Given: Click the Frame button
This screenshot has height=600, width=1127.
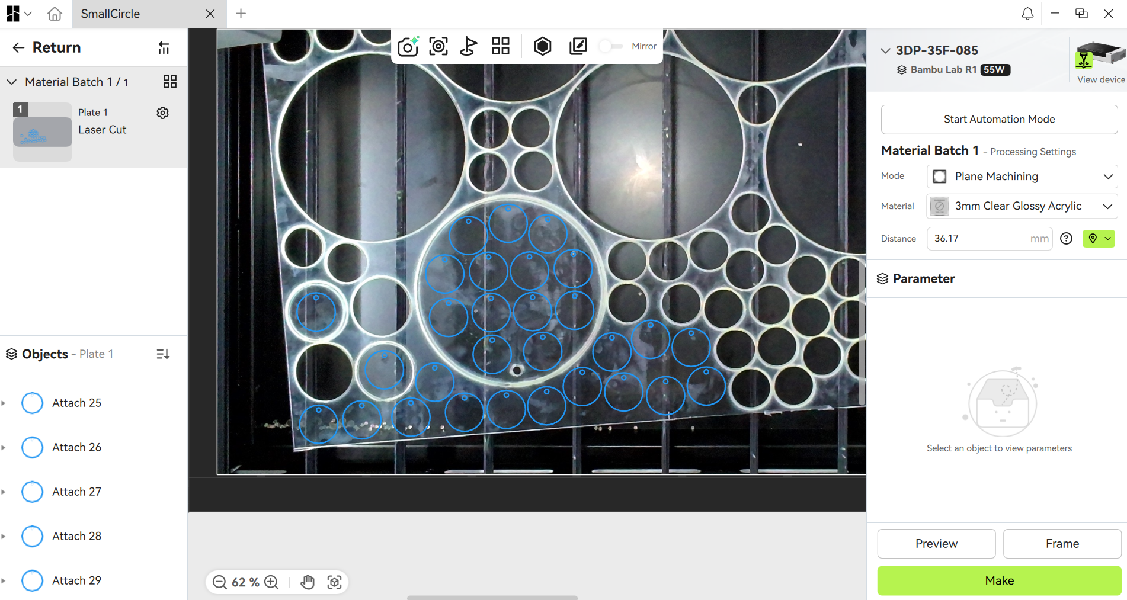Looking at the screenshot, I should pos(1062,544).
